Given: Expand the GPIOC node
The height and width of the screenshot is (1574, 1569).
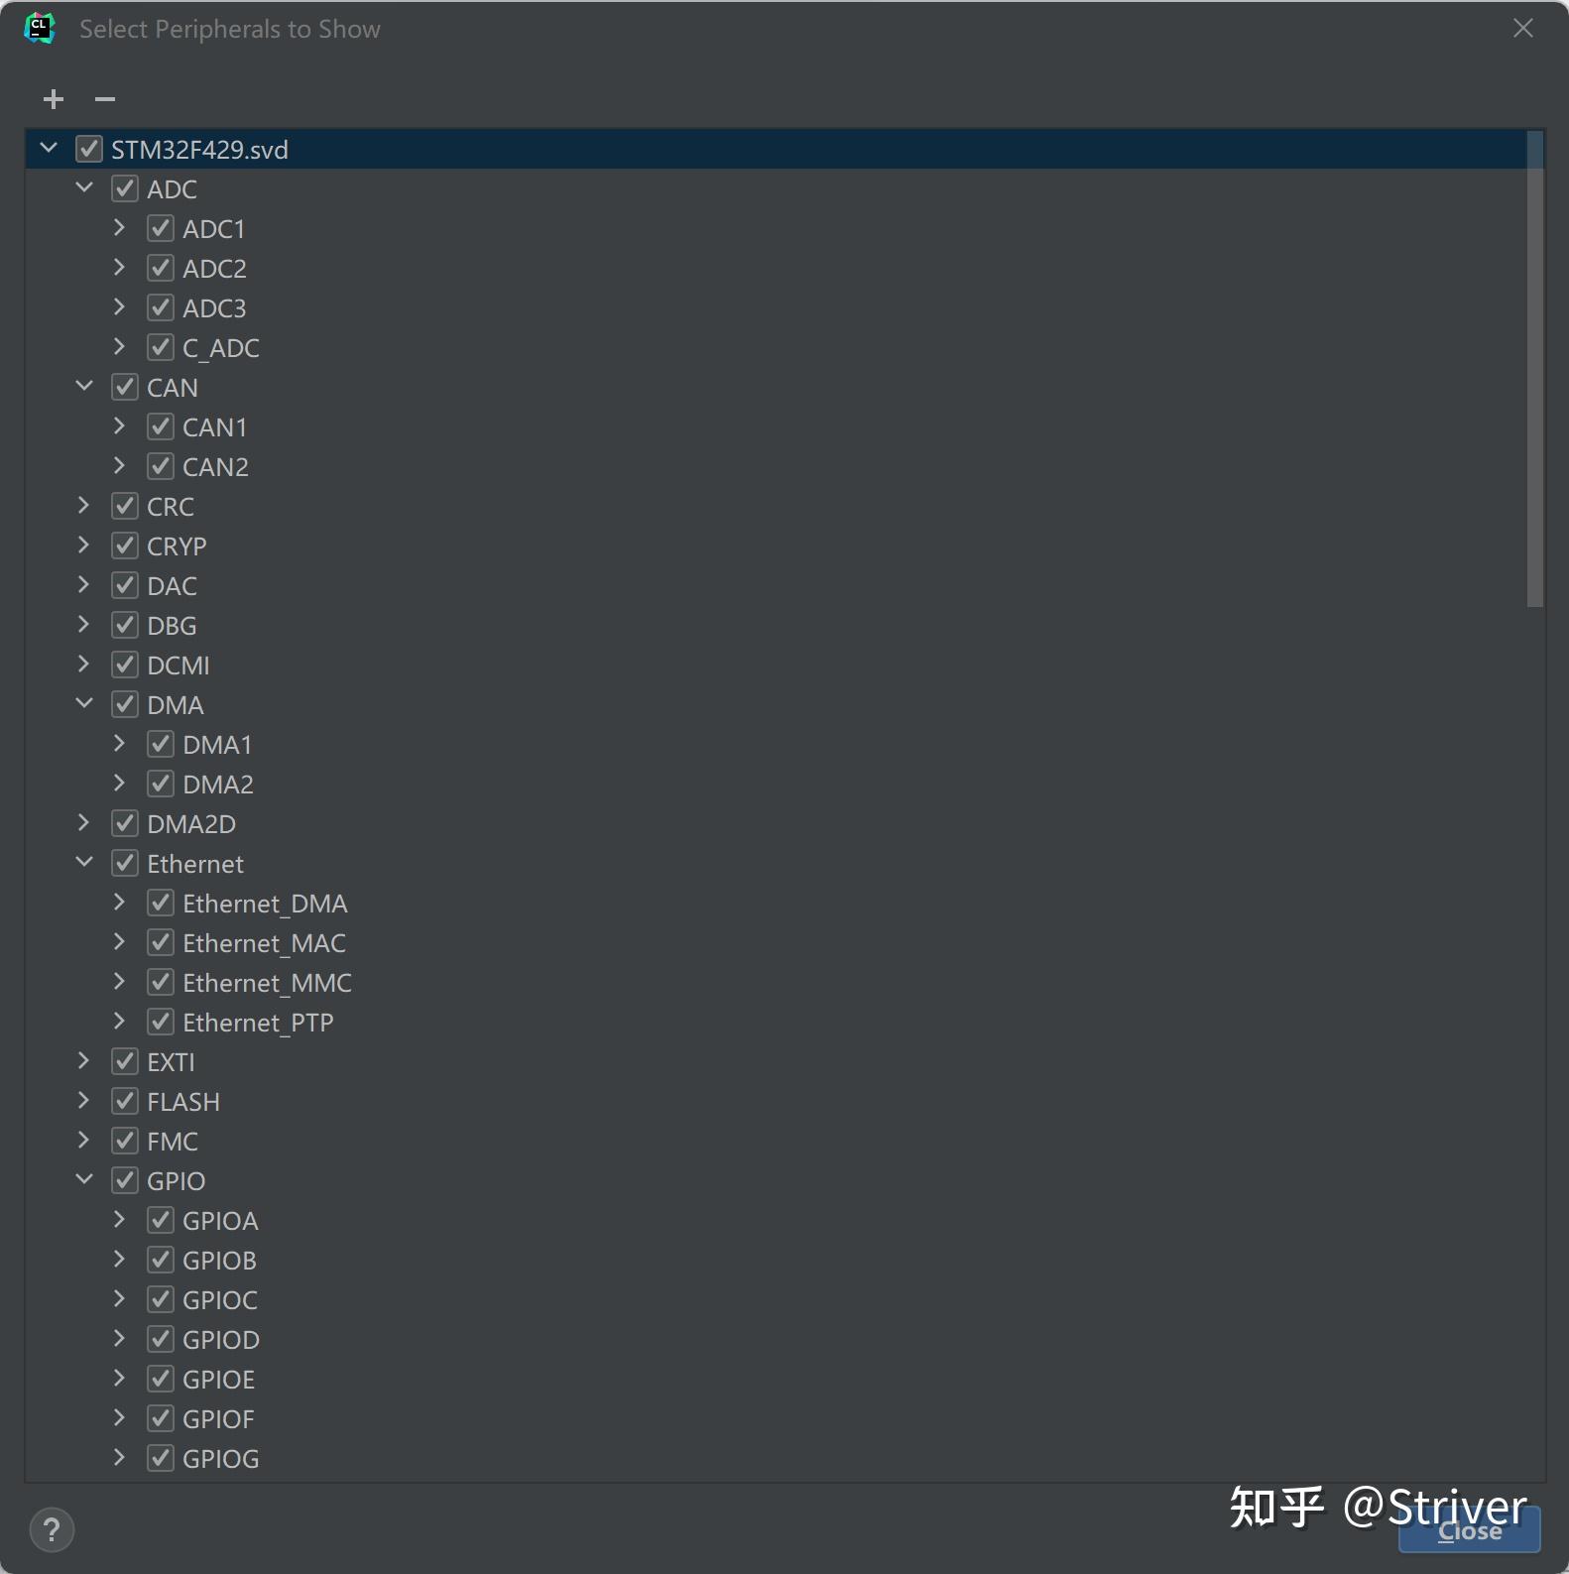Looking at the screenshot, I should coord(119,1299).
